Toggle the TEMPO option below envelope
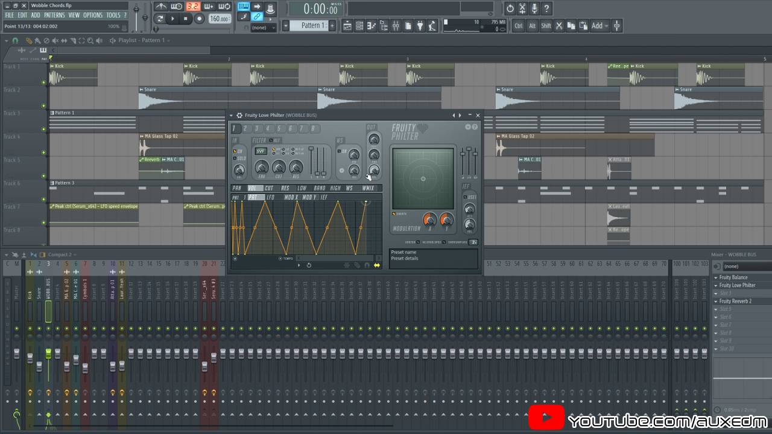The image size is (772, 434). tap(280, 259)
